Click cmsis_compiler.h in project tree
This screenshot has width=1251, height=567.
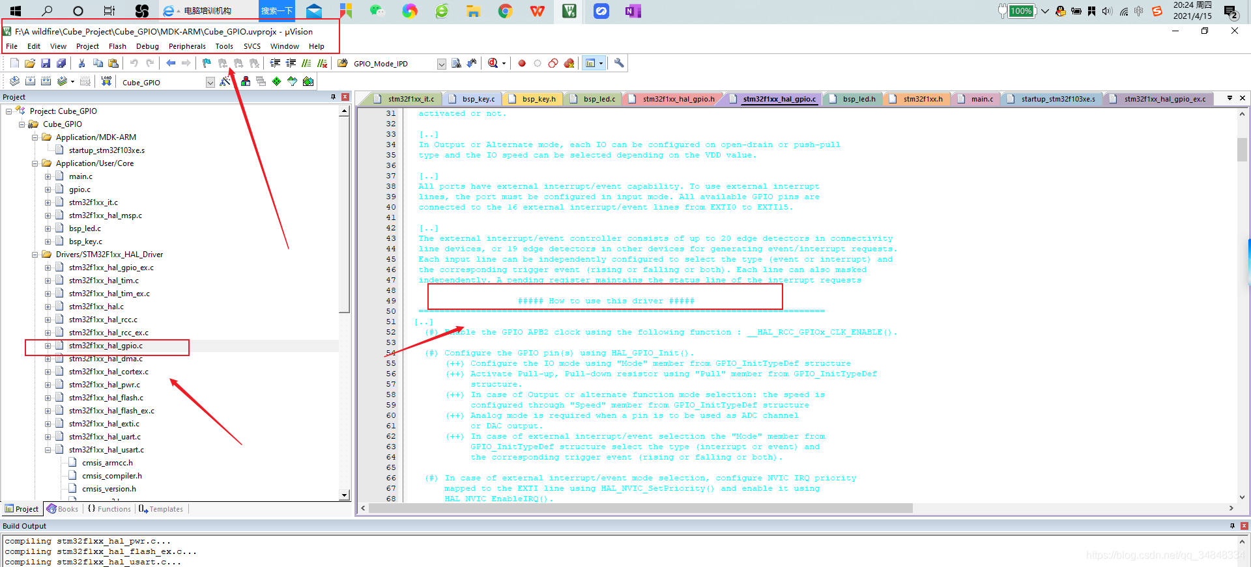(112, 476)
